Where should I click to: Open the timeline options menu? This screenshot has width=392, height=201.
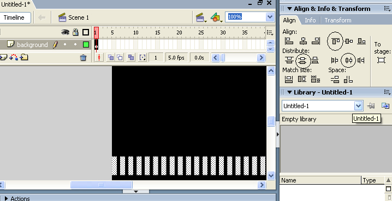(270, 33)
